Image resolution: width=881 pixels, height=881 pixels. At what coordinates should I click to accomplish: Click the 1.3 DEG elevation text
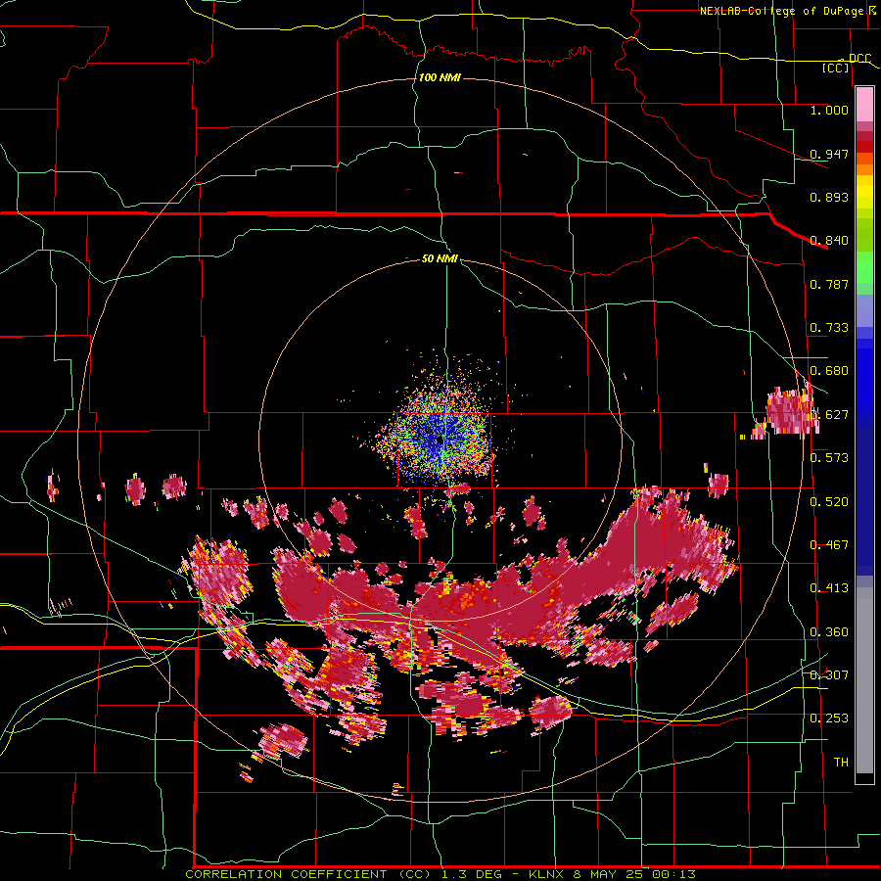click(x=472, y=874)
